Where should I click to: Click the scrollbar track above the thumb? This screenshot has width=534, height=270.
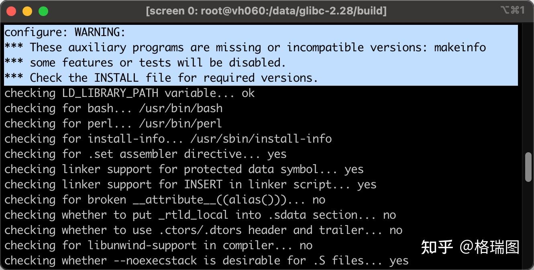(x=528, y=88)
